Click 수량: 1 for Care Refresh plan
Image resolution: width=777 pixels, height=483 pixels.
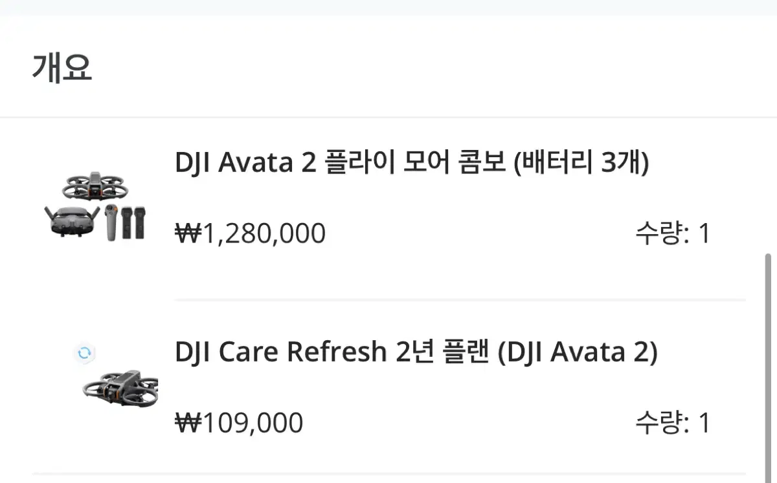click(672, 424)
